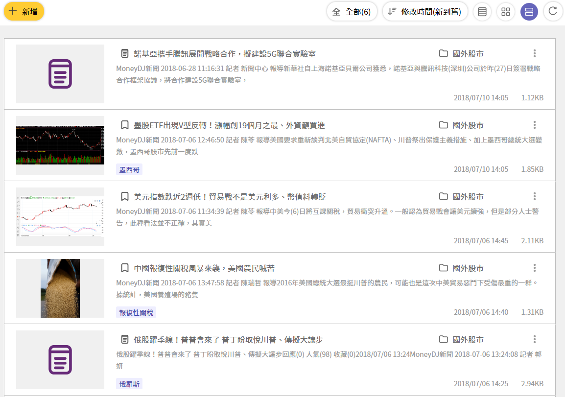Switch to compact list view icon

coord(482,12)
